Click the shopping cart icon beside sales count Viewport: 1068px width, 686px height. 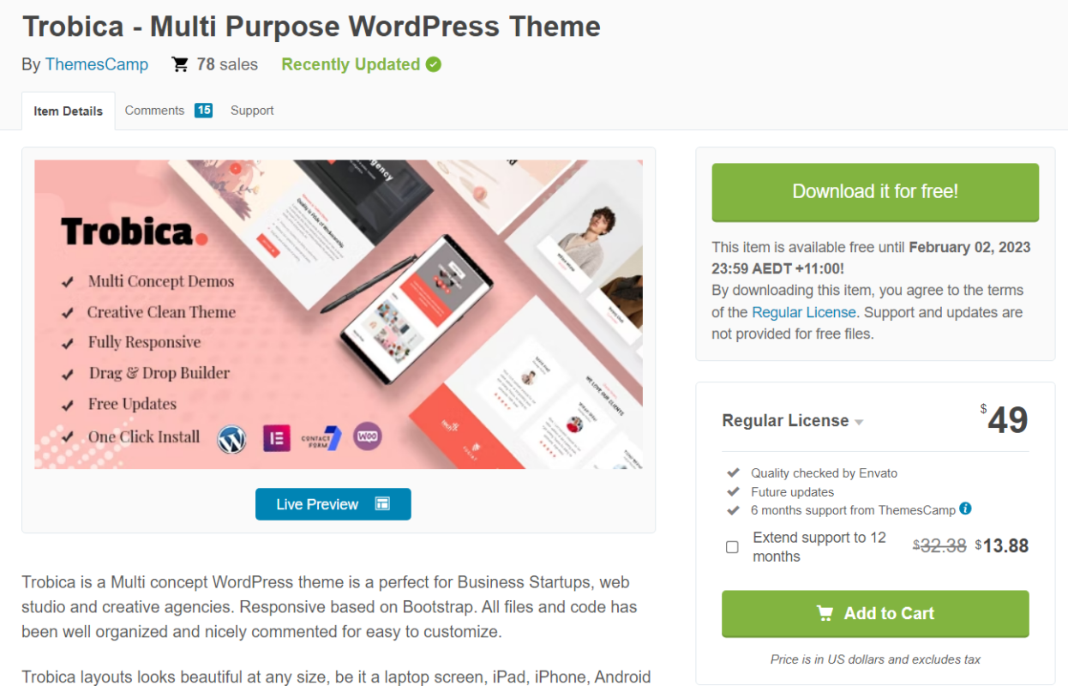[x=179, y=63]
